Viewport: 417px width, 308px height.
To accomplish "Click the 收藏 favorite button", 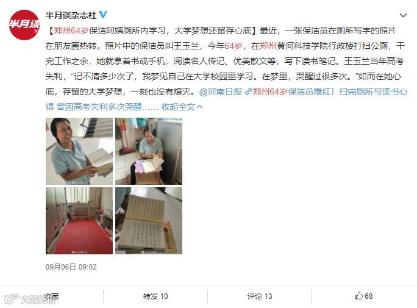I will click(51, 296).
